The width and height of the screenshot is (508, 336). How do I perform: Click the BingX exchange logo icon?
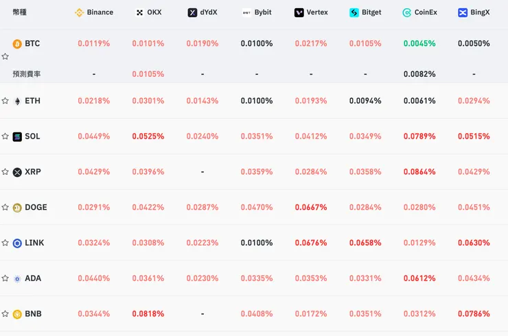pos(463,12)
